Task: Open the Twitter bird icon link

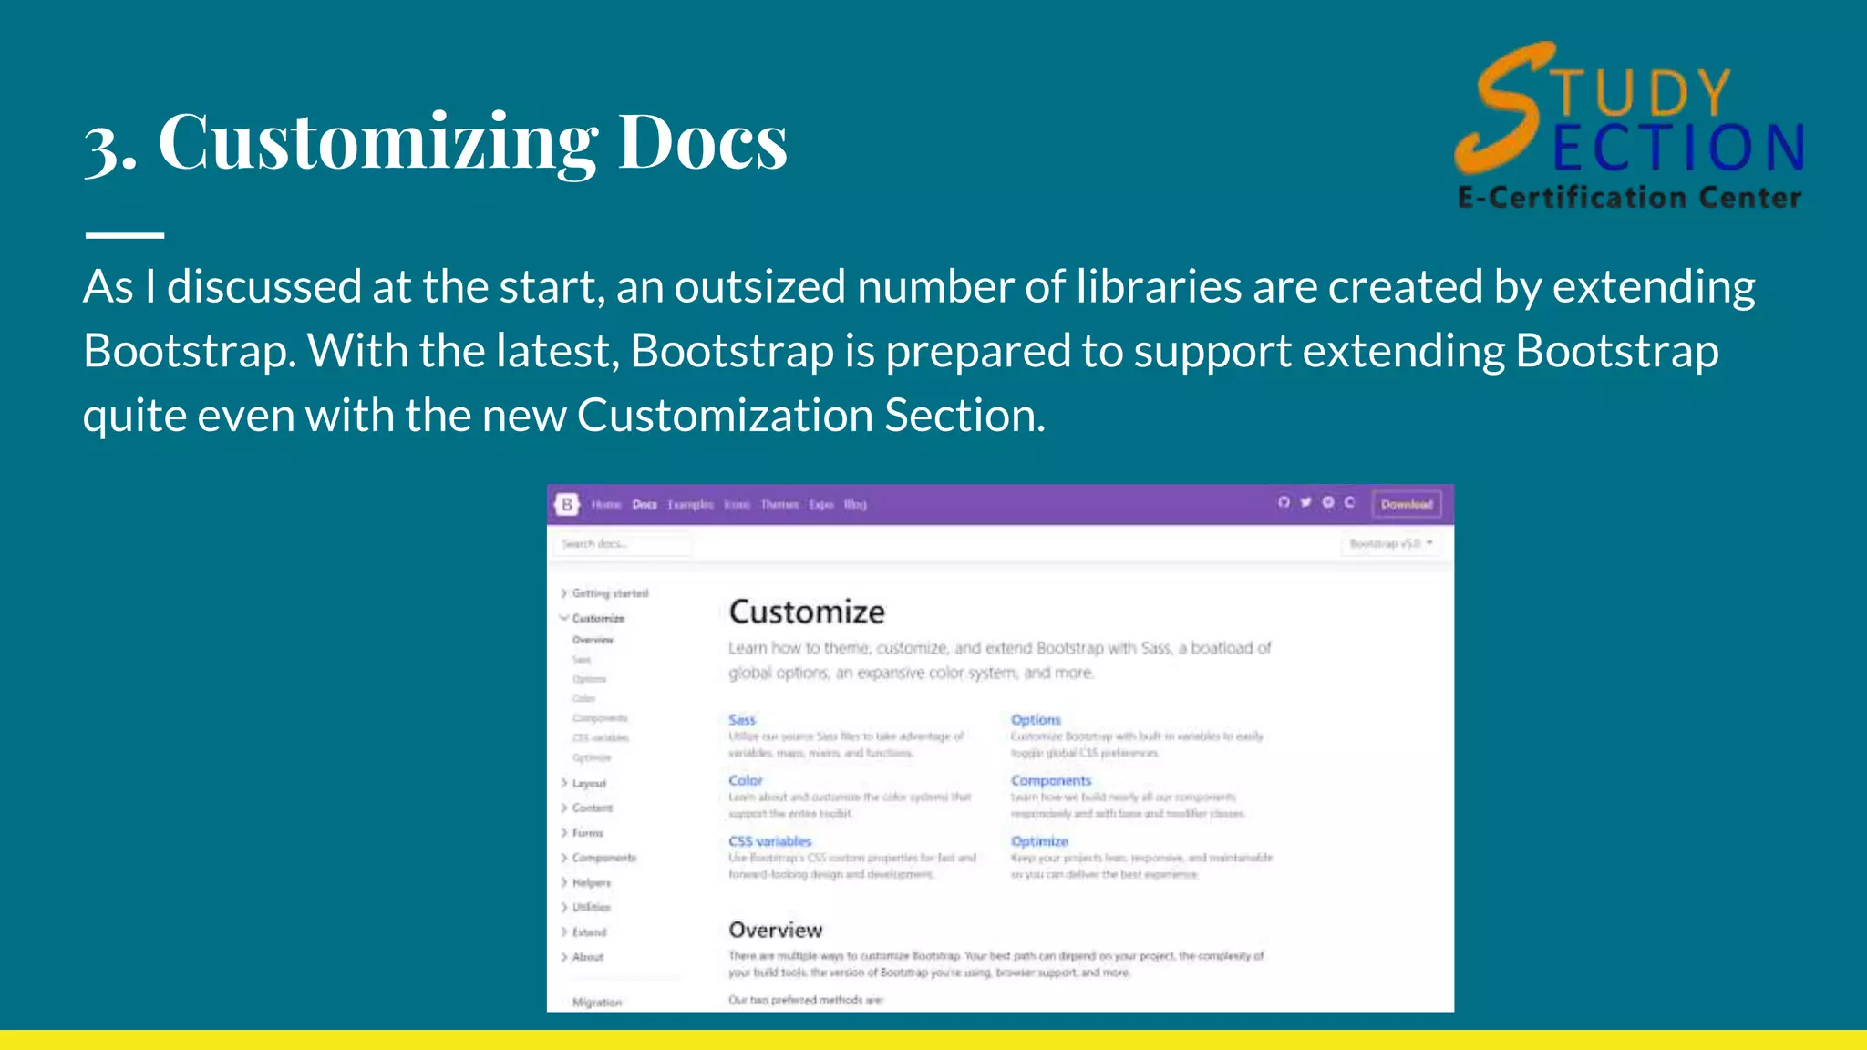Action: [x=1305, y=502]
